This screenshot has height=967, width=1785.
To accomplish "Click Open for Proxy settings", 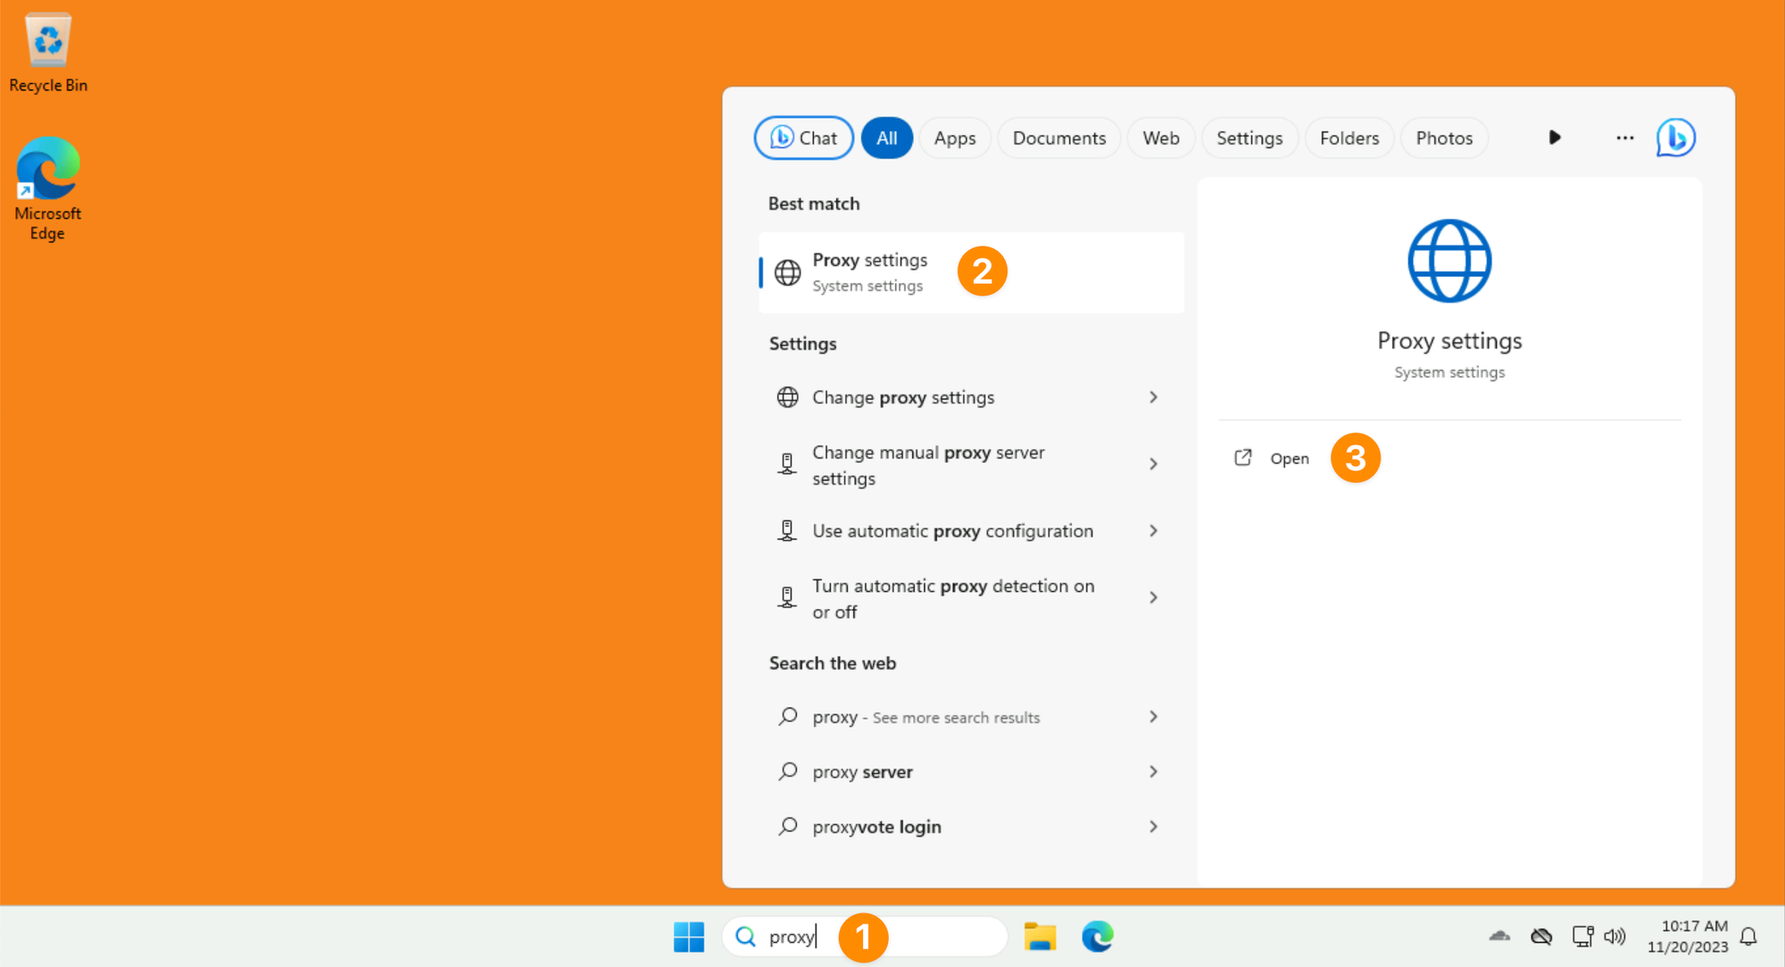I will pos(1289,459).
